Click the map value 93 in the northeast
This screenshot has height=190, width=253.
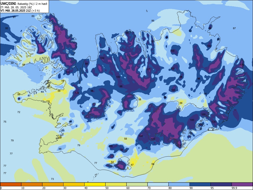pyautogui.click(x=190, y=31)
